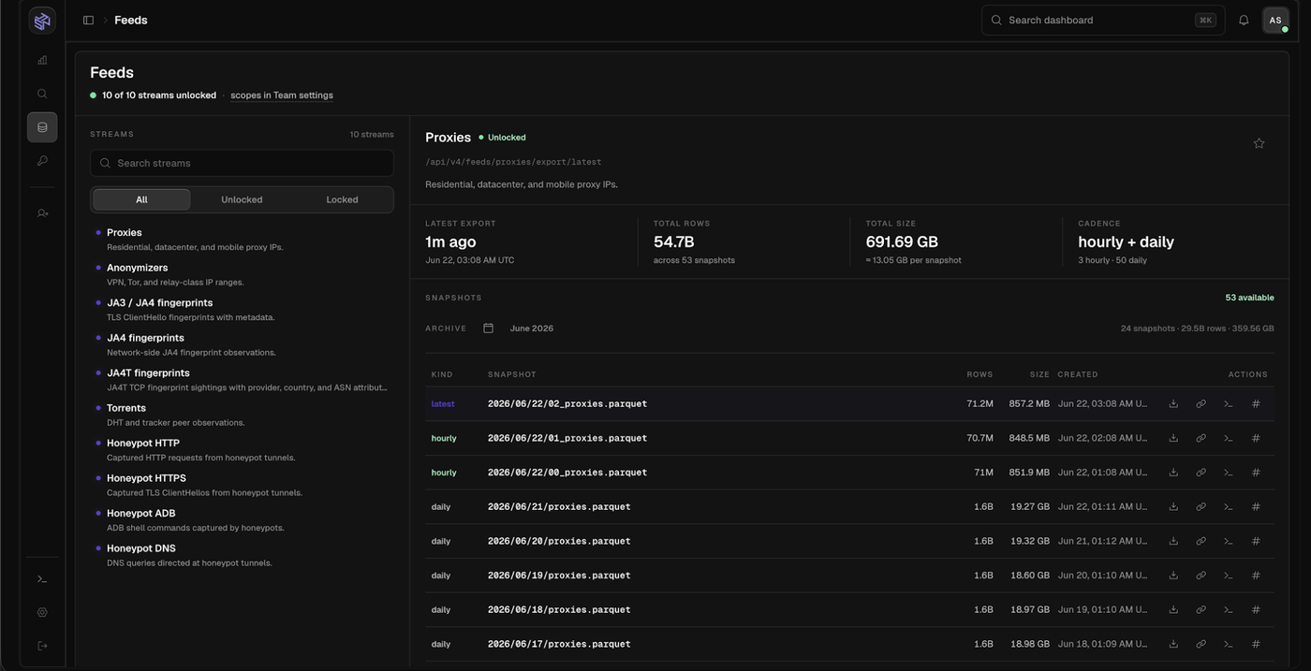Click the Feeds breadcrumb in top bar
The width and height of the screenshot is (1311, 671).
click(x=131, y=21)
